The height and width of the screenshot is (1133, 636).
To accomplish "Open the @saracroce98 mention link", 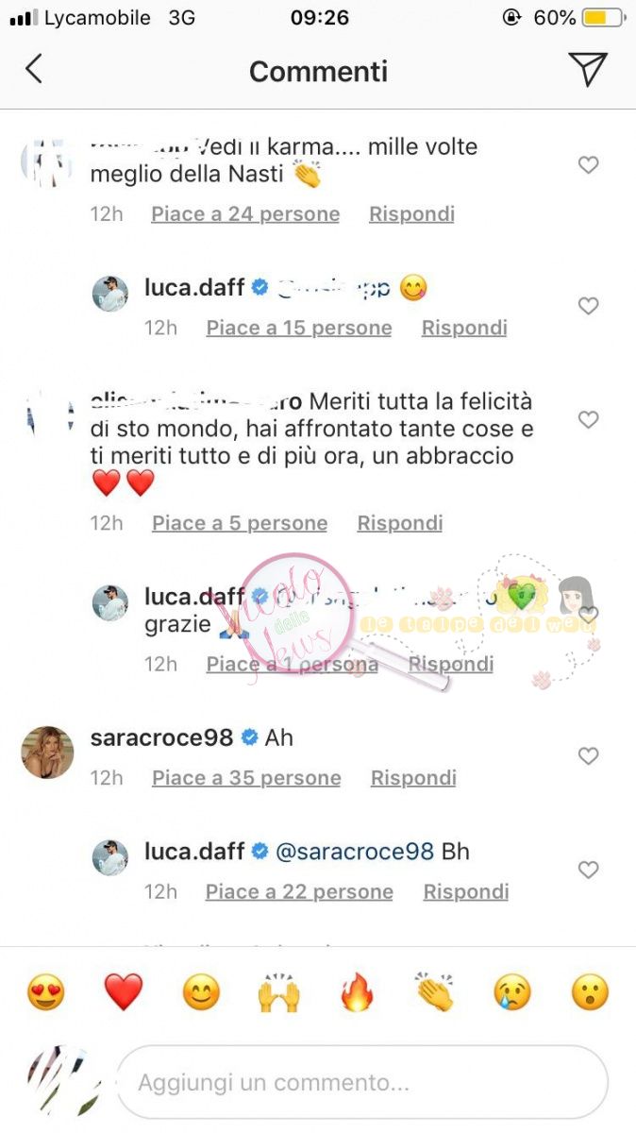I will 355,852.
